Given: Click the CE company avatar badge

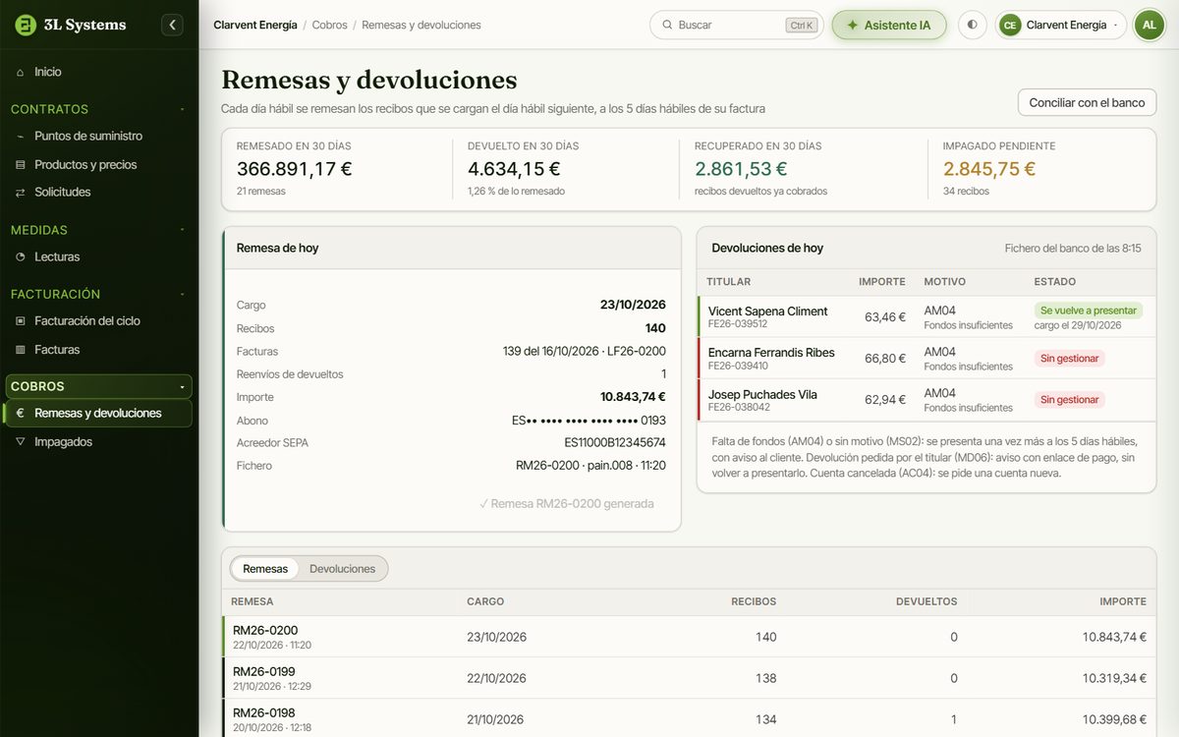Looking at the screenshot, I should (x=1010, y=25).
